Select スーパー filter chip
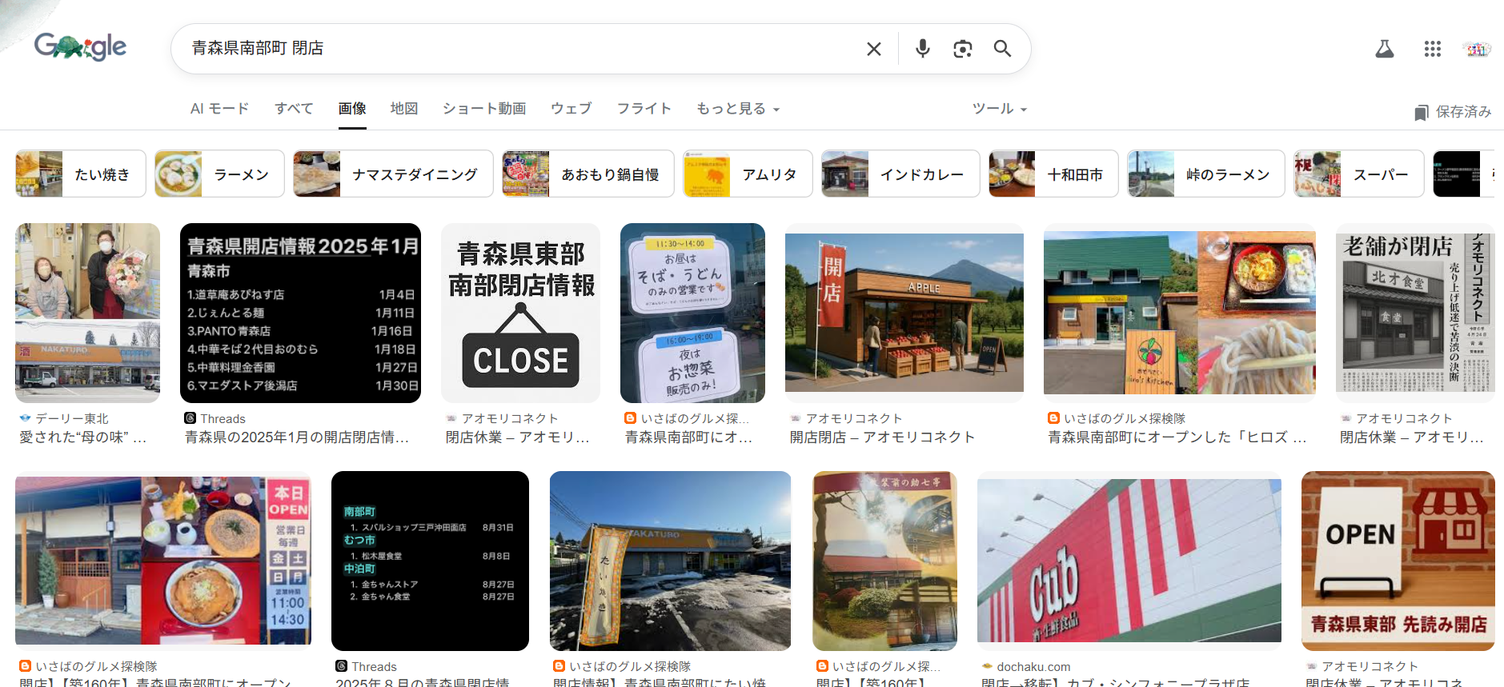Image resolution: width=1504 pixels, height=687 pixels. (1359, 174)
